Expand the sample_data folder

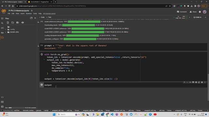click(x=6, y=32)
